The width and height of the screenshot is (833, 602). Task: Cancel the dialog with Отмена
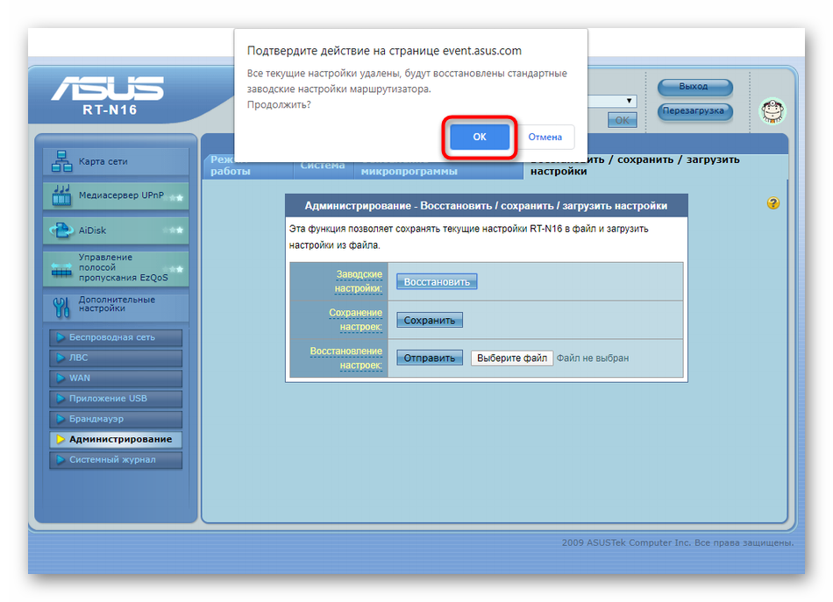[545, 137]
